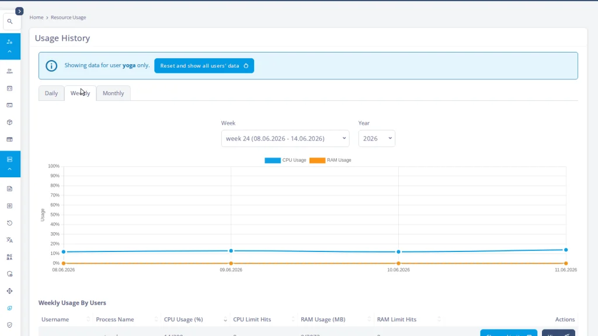
Task: Toggle RAM Usage orange legend swatch
Action: [x=317, y=160]
